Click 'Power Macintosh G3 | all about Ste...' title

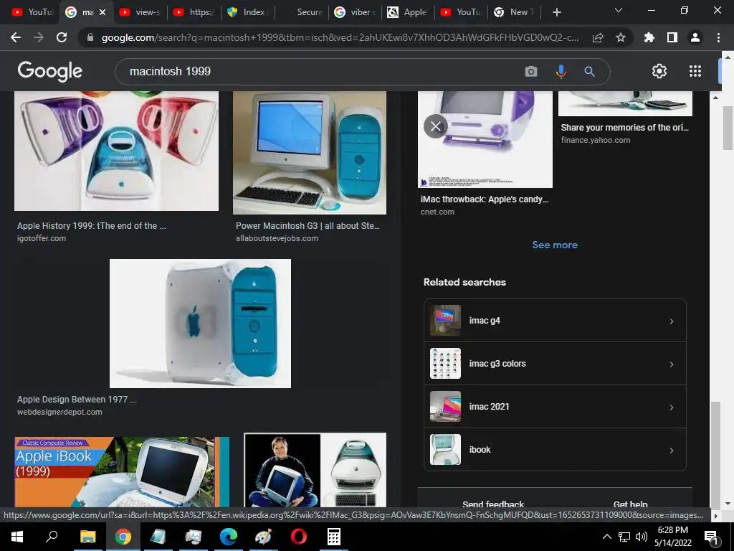click(308, 226)
